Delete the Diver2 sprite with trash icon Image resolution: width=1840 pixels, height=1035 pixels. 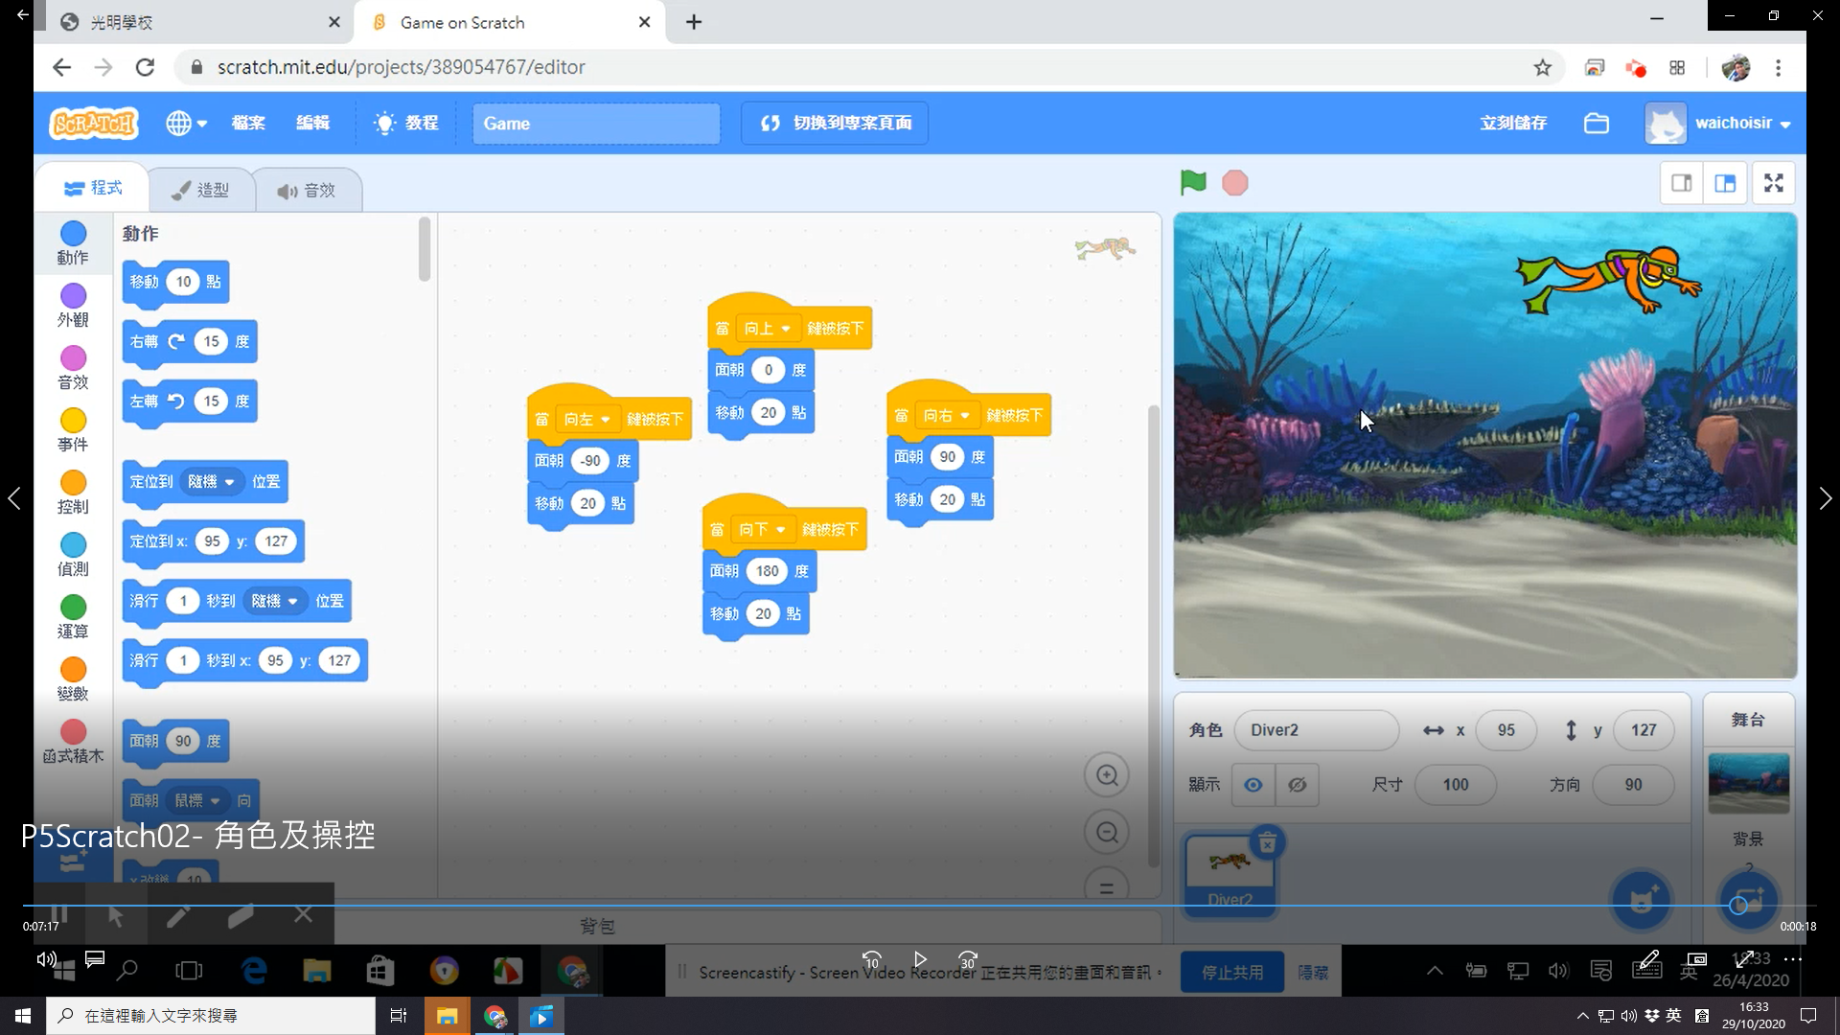point(1267,843)
